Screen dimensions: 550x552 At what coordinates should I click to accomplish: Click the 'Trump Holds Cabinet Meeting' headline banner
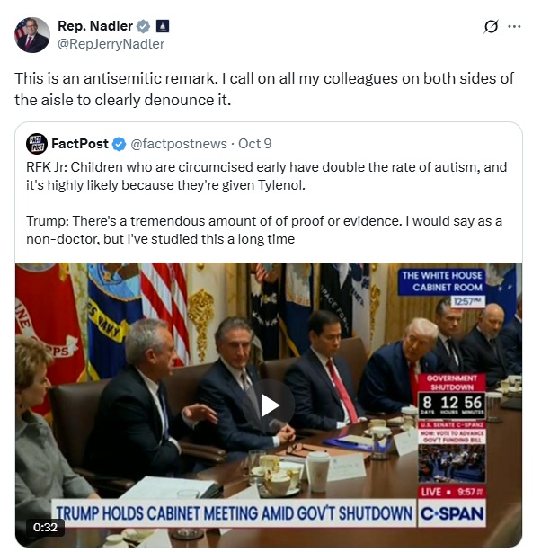tap(234, 513)
